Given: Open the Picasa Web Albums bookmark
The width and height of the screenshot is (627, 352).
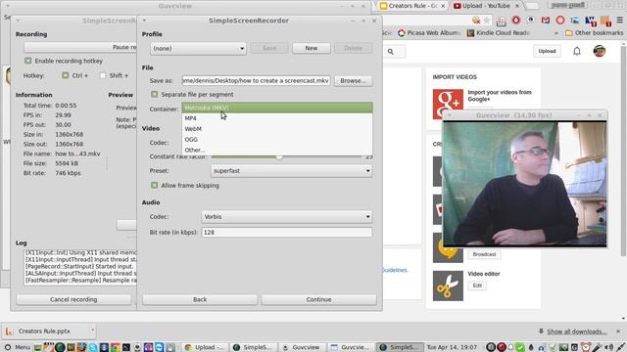Looking at the screenshot, I should tap(429, 33).
